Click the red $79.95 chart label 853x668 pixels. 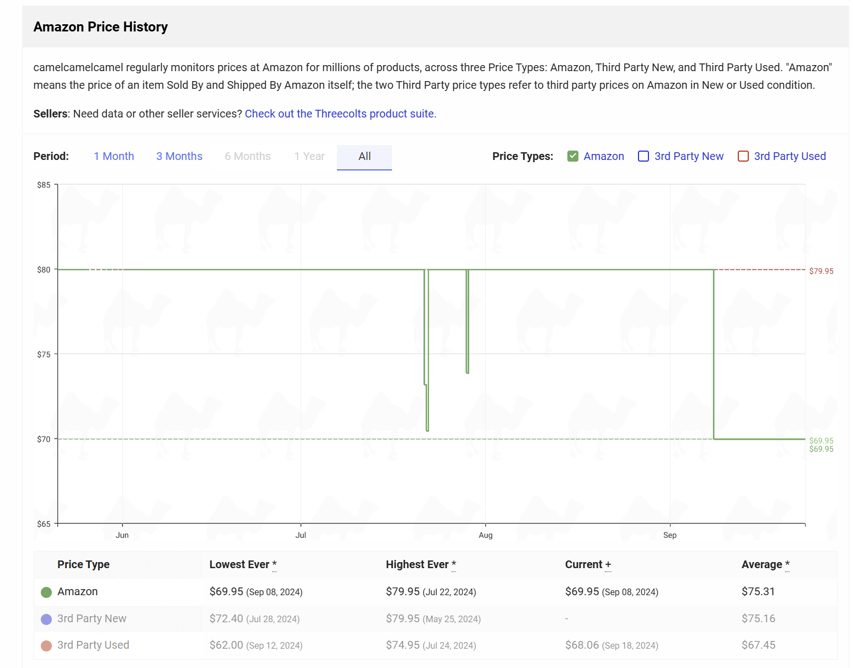[x=821, y=271]
